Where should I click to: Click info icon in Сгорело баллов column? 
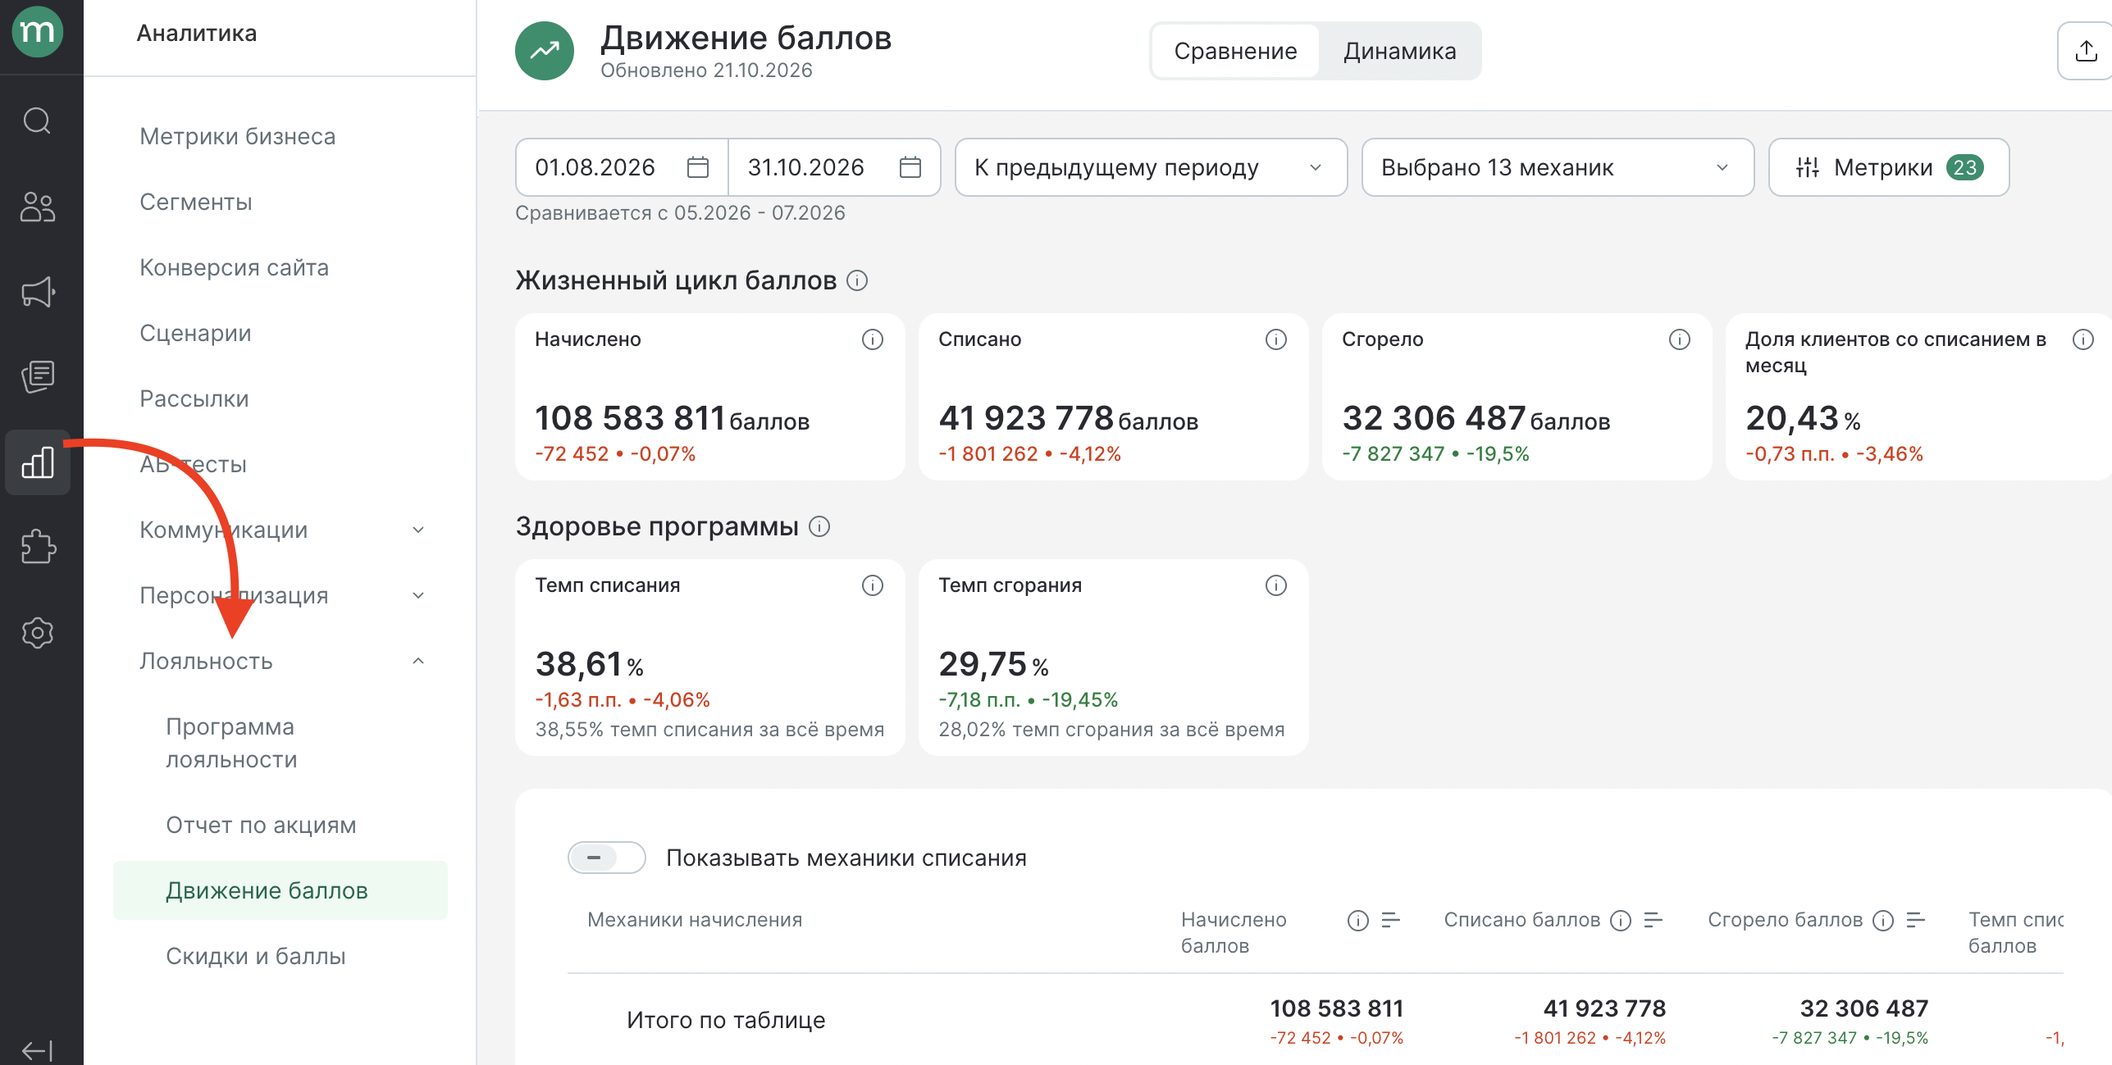tap(1883, 921)
